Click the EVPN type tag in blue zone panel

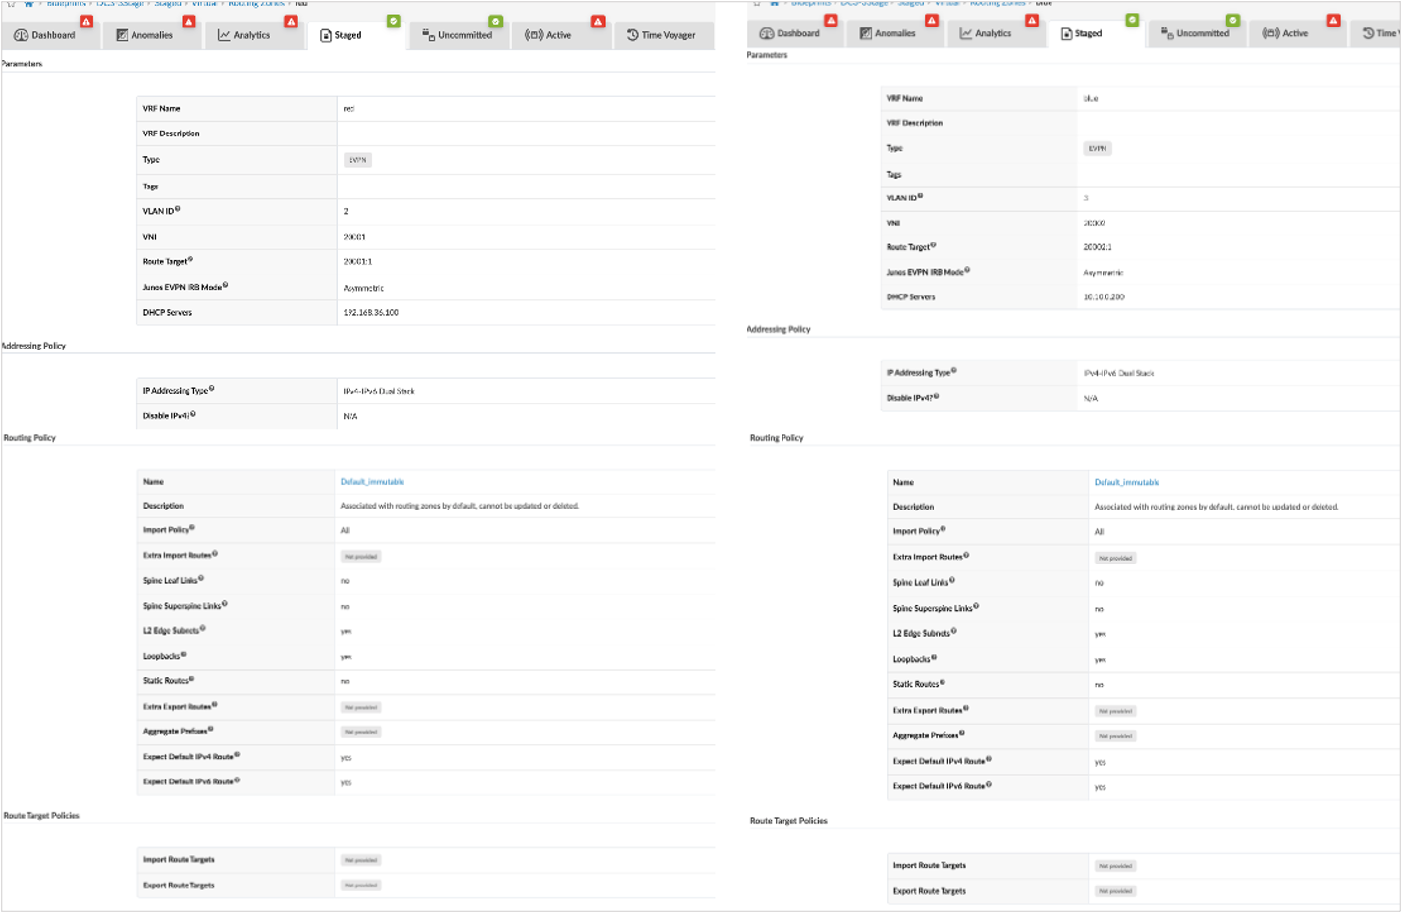[1098, 149]
